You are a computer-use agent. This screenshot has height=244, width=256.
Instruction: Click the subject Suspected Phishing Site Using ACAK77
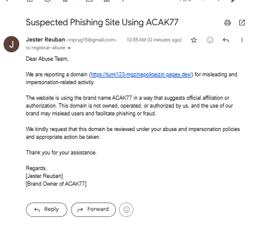click(x=102, y=22)
